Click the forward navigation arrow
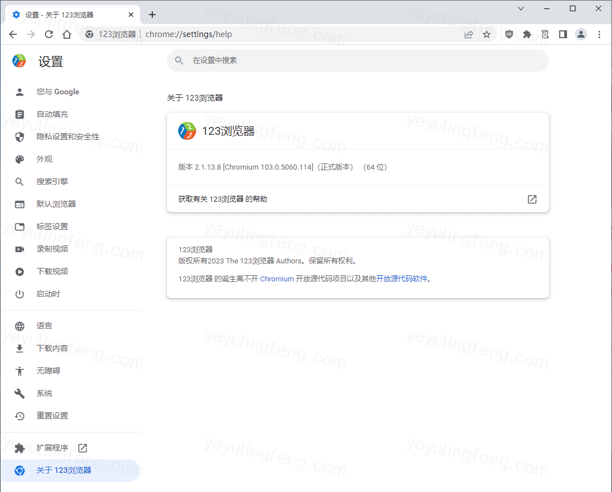Screen dimensions: 612x492 click(x=31, y=34)
